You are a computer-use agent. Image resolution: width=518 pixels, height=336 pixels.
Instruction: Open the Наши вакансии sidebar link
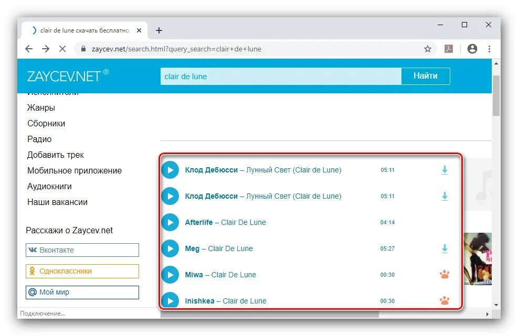[x=58, y=202]
